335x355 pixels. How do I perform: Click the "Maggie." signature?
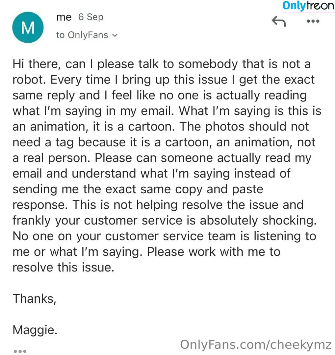(x=35, y=330)
